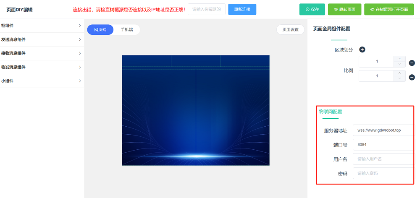Click the 跳转页面 button
420x198 pixels.
tap(344, 9)
